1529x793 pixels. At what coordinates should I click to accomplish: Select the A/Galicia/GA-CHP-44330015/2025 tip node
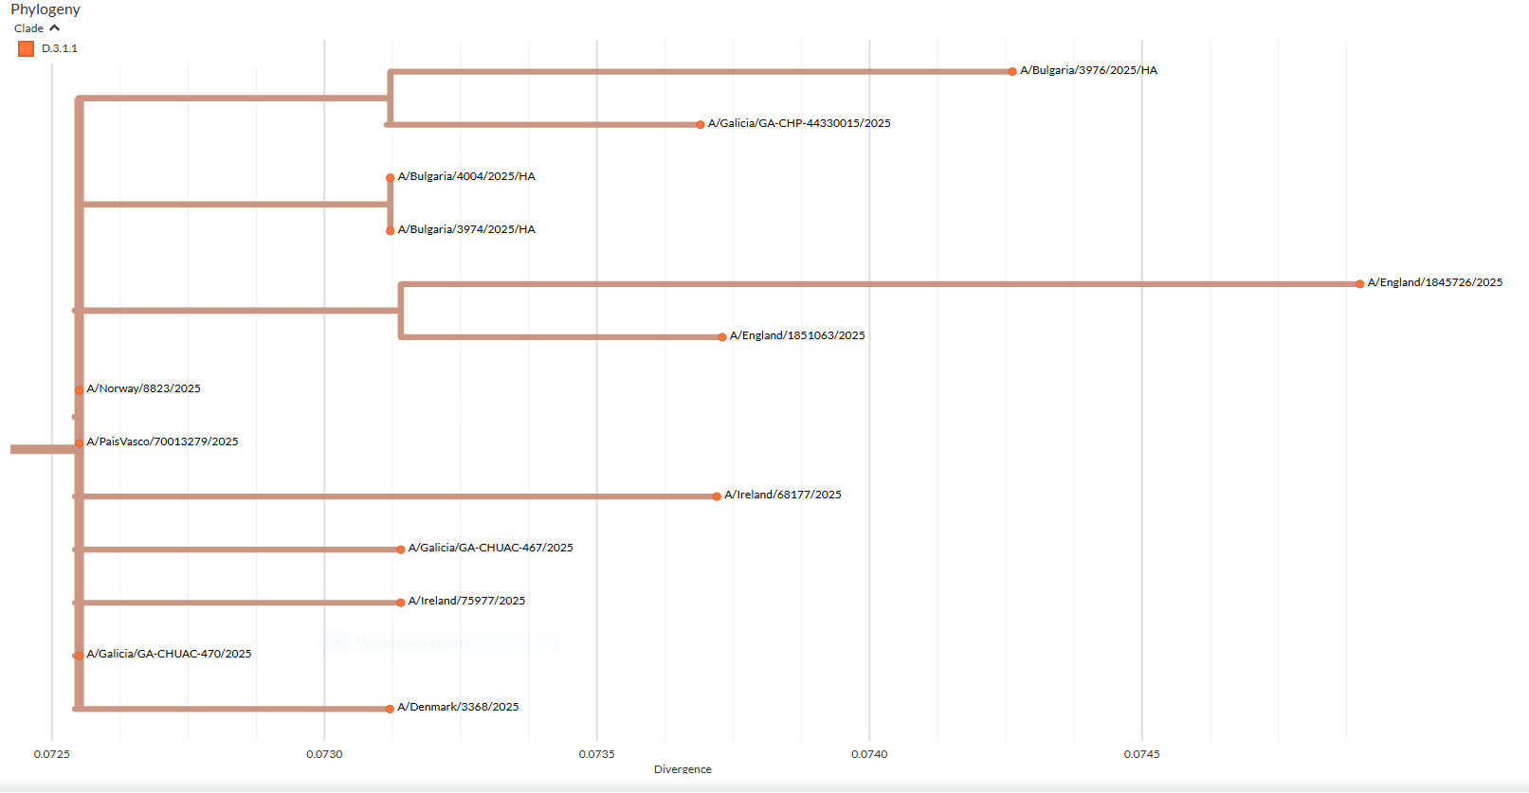(701, 124)
